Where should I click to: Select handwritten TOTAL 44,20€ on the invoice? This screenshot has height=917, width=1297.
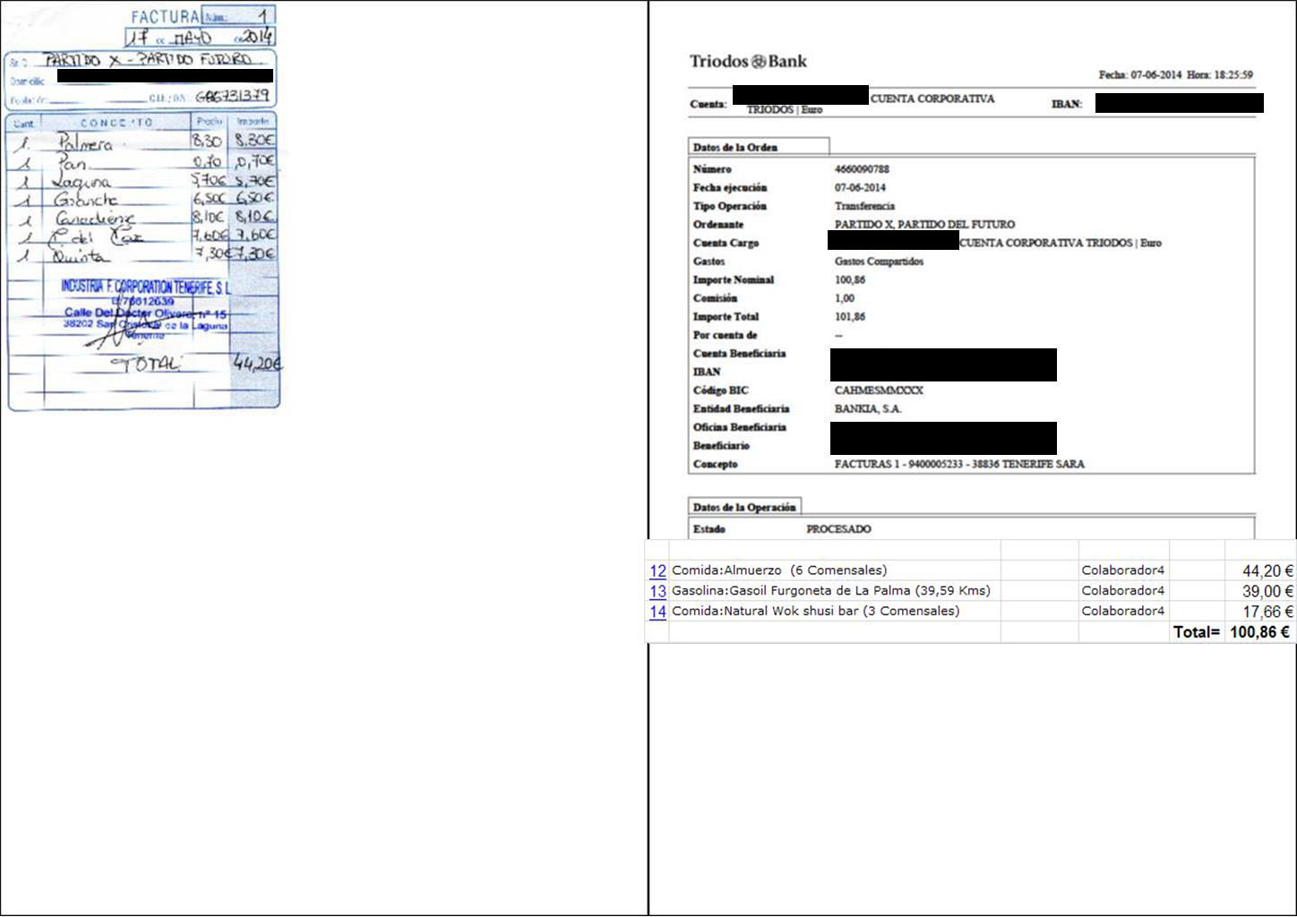[x=197, y=364]
